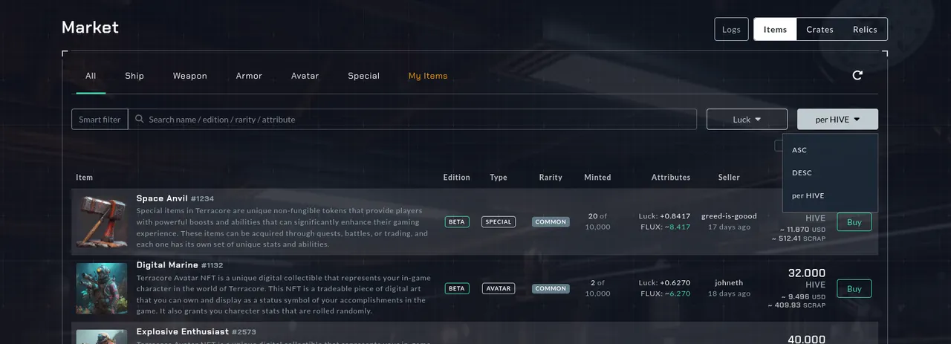
Task: Click the Market page heading
Action: 90,27
